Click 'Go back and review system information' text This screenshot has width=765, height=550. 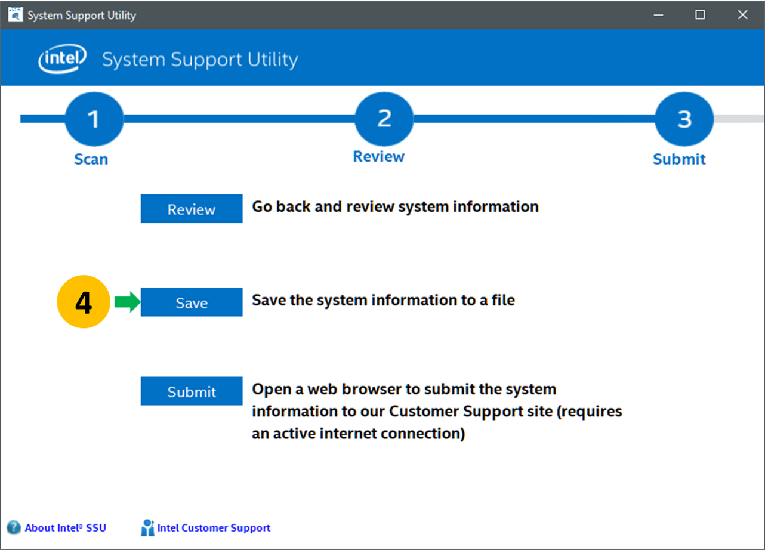pos(395,207)
